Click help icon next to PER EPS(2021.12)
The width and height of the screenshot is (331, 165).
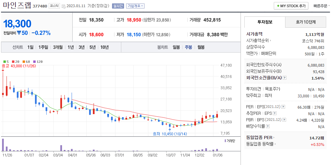tap(283, 107)
